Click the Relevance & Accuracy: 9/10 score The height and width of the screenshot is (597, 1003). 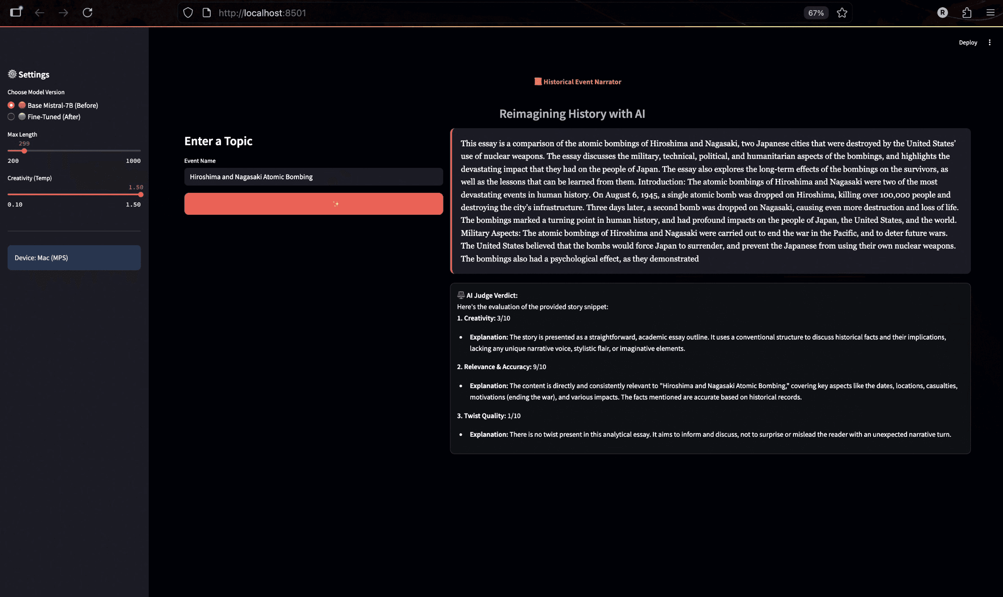point(501,367)
